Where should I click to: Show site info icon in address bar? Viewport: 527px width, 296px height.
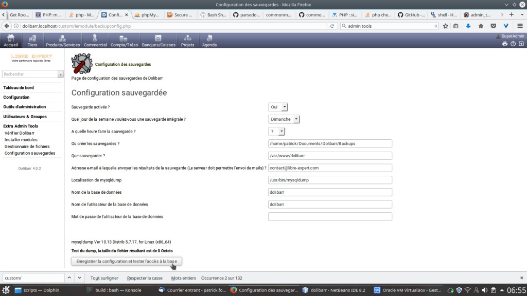pos(16,26)
